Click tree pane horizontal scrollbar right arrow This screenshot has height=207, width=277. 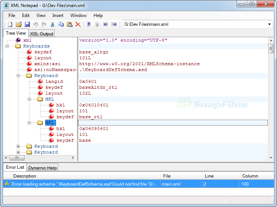click(x=73, y=158)
